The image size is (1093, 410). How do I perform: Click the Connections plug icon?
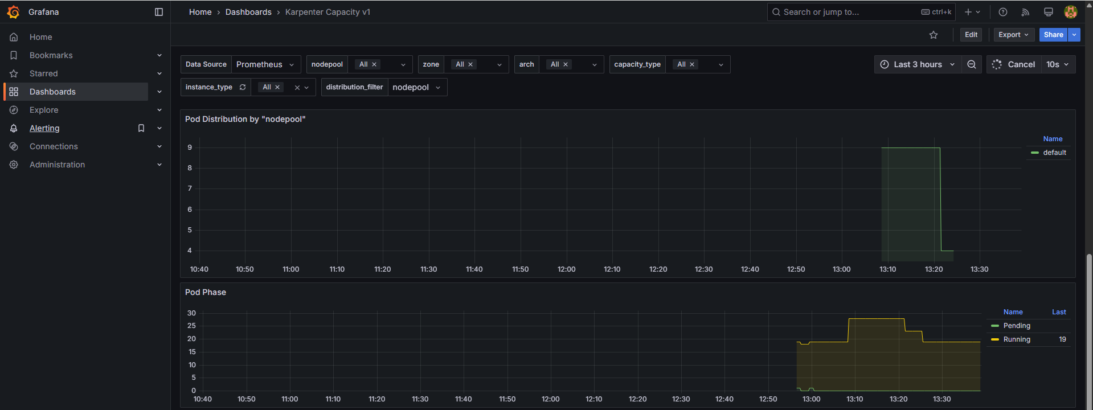14,146
